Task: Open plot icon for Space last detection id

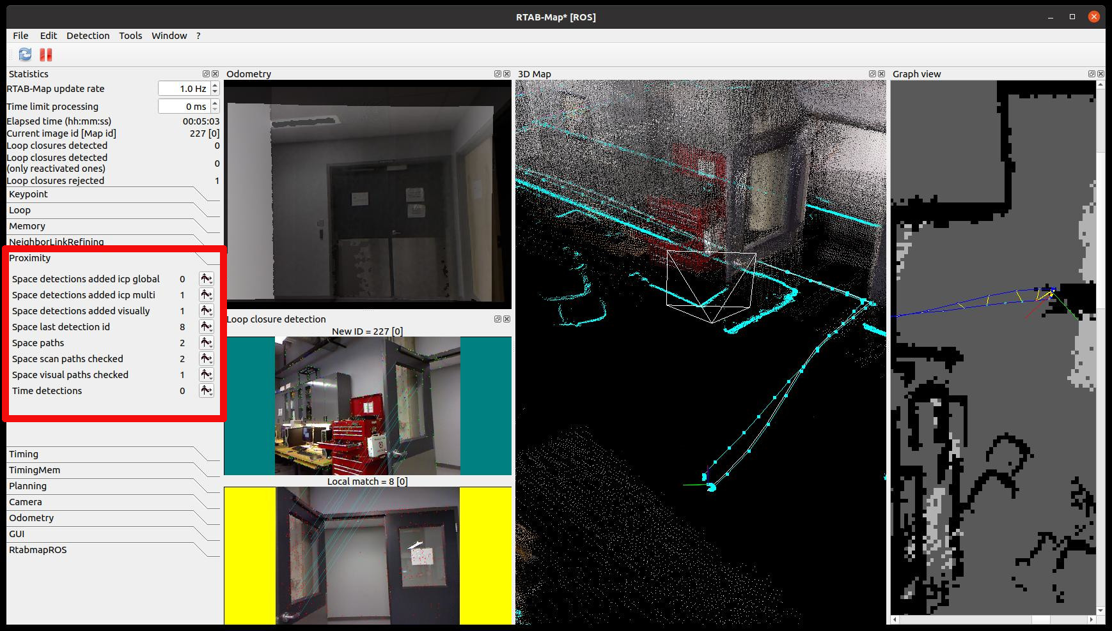Action: point(206,327)
